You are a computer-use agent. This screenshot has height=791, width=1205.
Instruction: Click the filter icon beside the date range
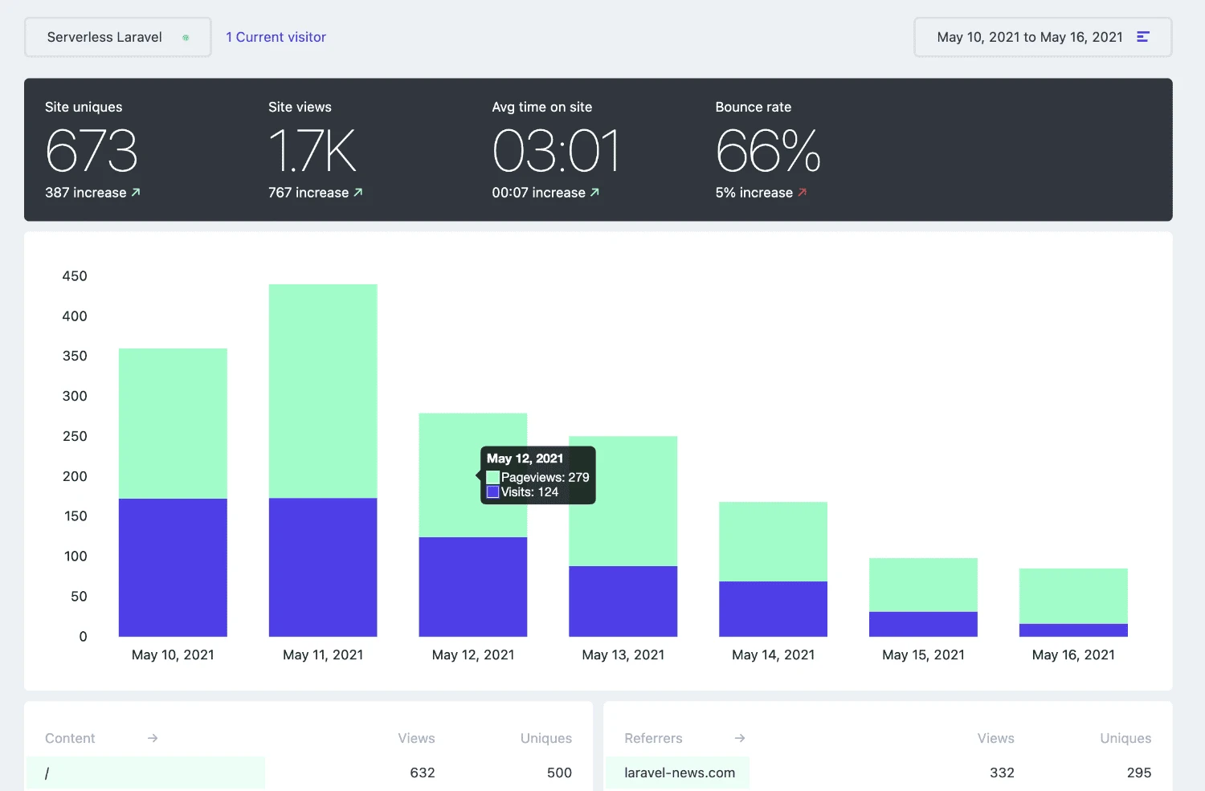[1144, 36]
